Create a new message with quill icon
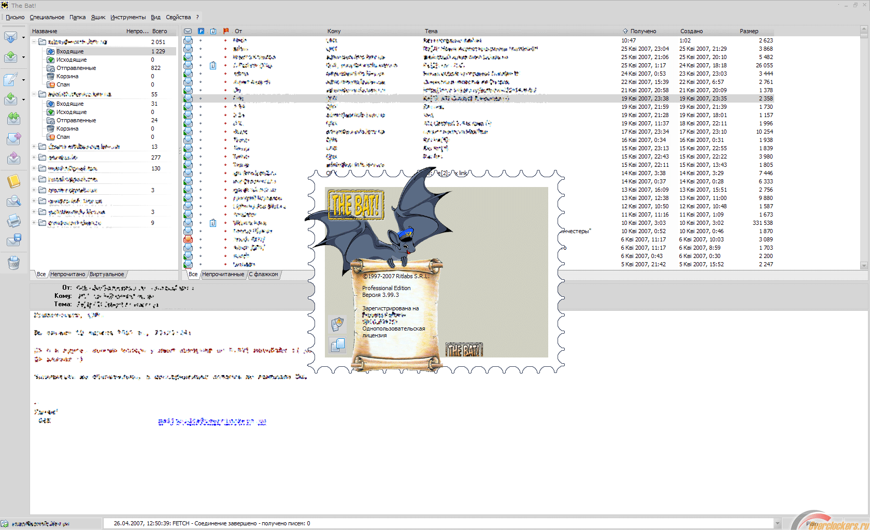Viewport: 870px width, 530px height. [11, 79]
